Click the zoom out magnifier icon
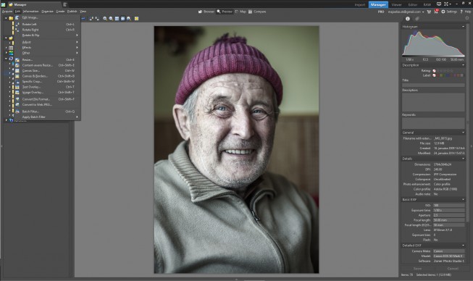The height and width of the screenshot is (281, 473). point(111,19)
